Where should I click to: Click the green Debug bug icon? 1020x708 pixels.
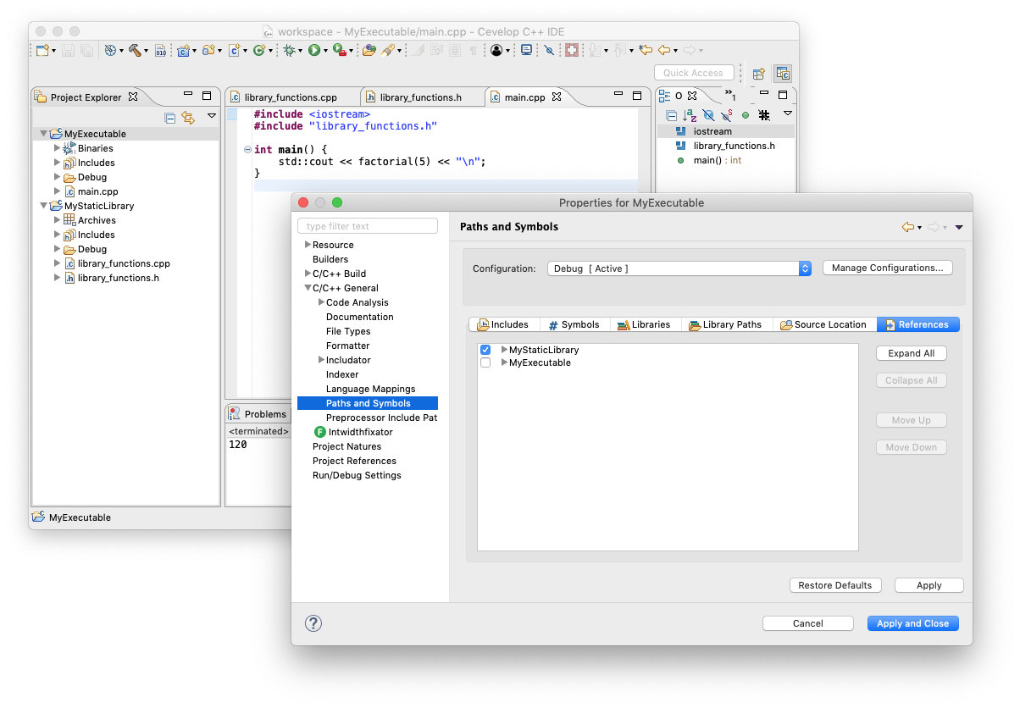click(289, 51)
